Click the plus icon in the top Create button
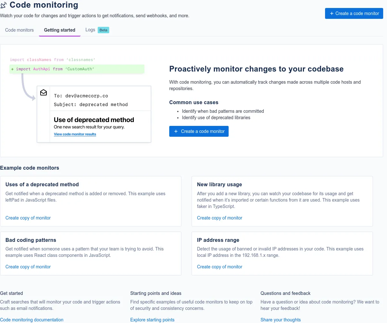The width and height of the screenshot is (387, 323). pyautogui.click(x=332, y=13)
